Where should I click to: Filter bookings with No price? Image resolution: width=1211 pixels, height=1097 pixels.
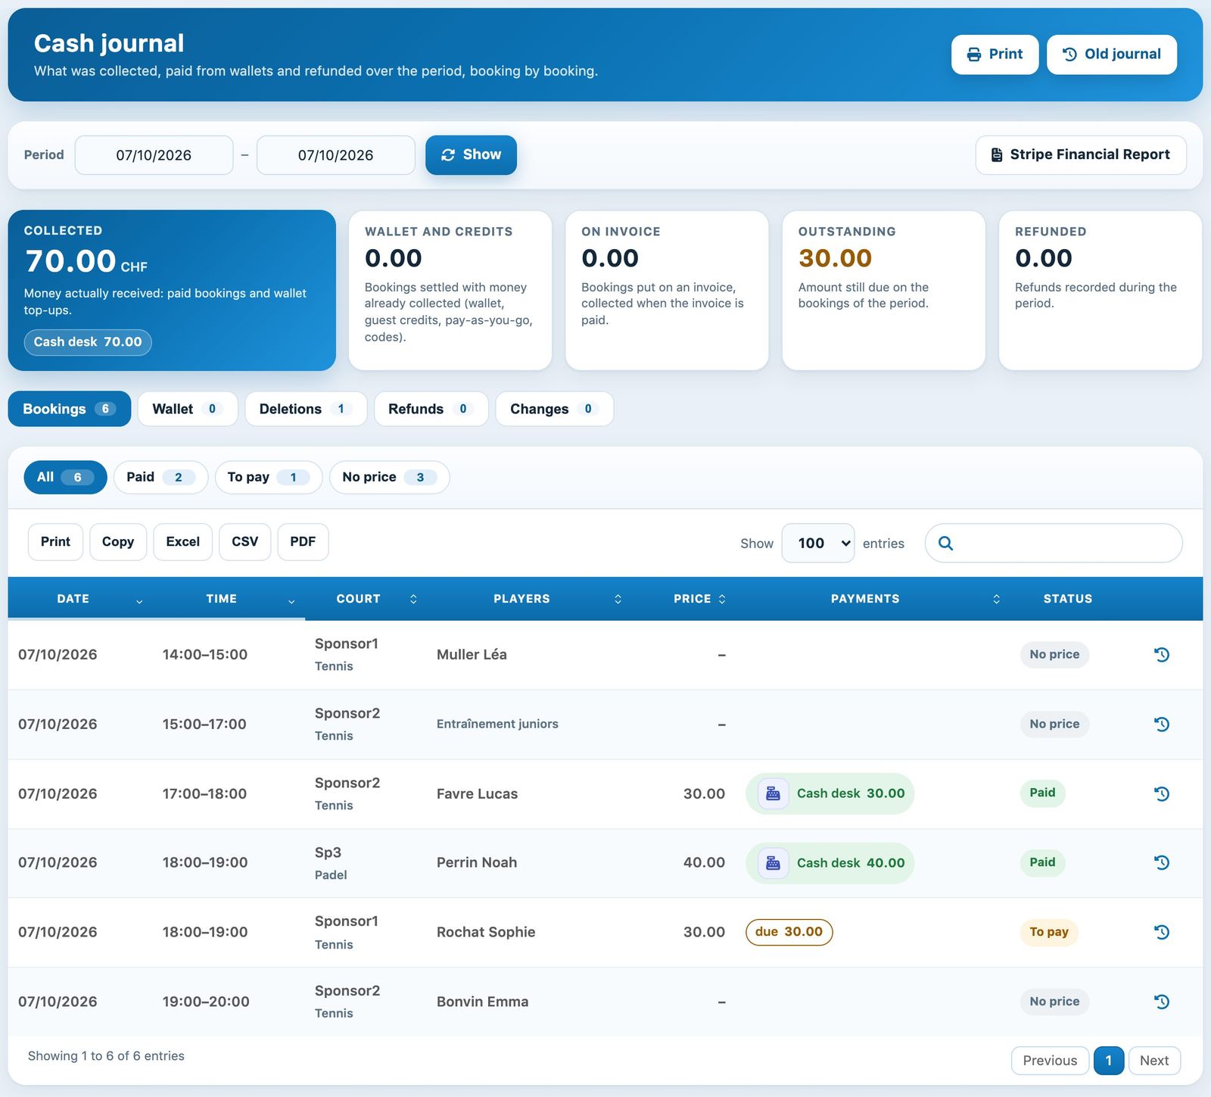pos(389,477)
